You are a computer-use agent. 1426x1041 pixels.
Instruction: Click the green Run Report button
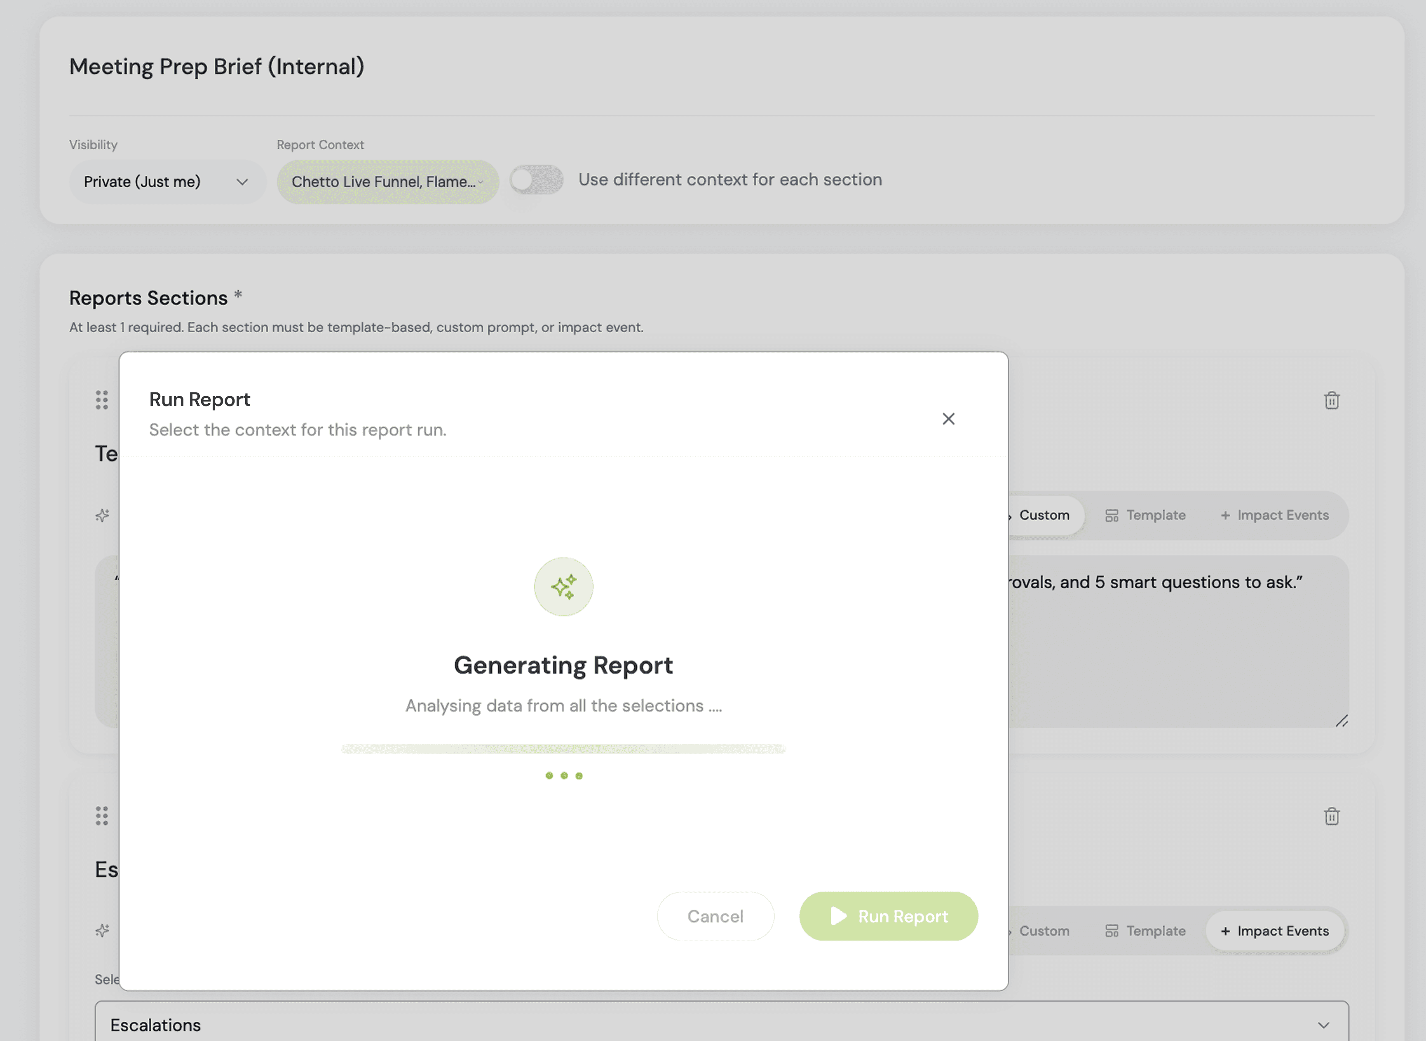pos(888,915)
